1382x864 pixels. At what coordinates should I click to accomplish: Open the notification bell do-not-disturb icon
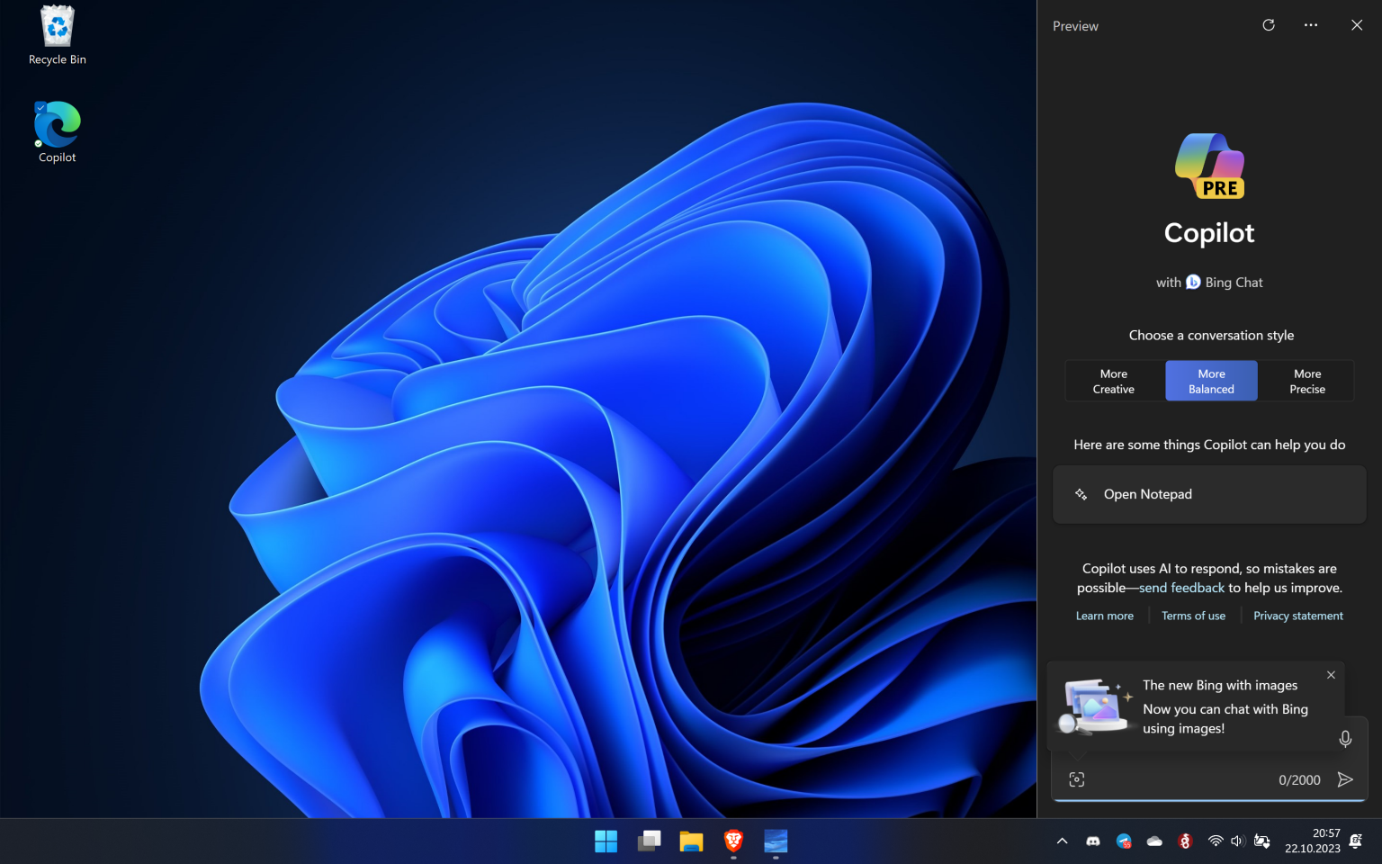1356,841
